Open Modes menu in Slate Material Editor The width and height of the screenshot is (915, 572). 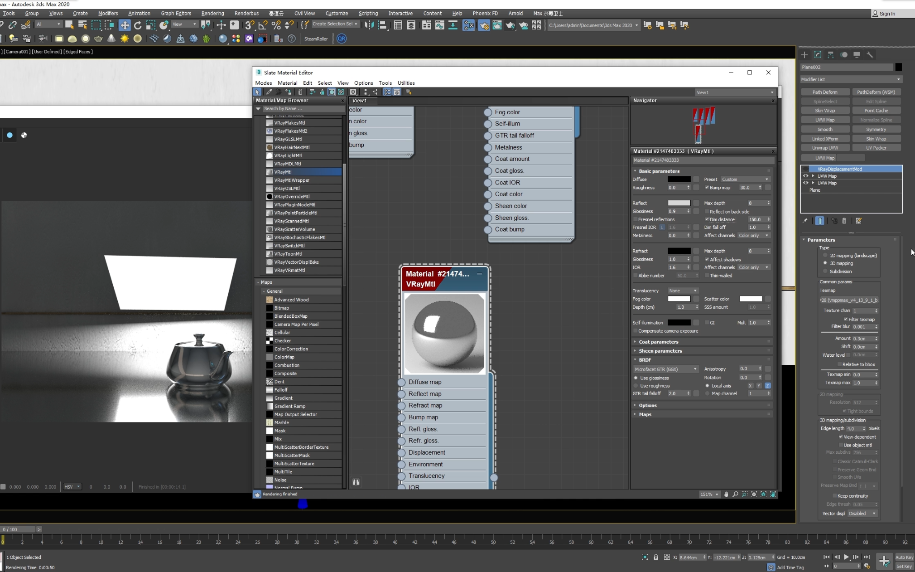tap(264, 83)
